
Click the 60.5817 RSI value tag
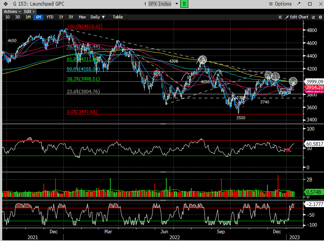pyautogui.click(x=314, y=144)
